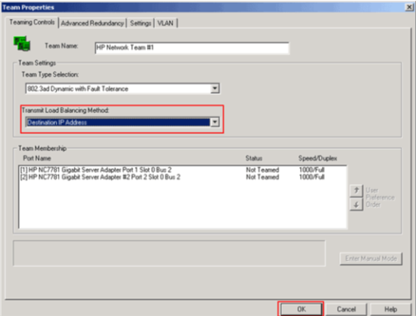Open the Settings tab
Screen dimensions: 416x316
pyautogui.click(x=140, y=23)
